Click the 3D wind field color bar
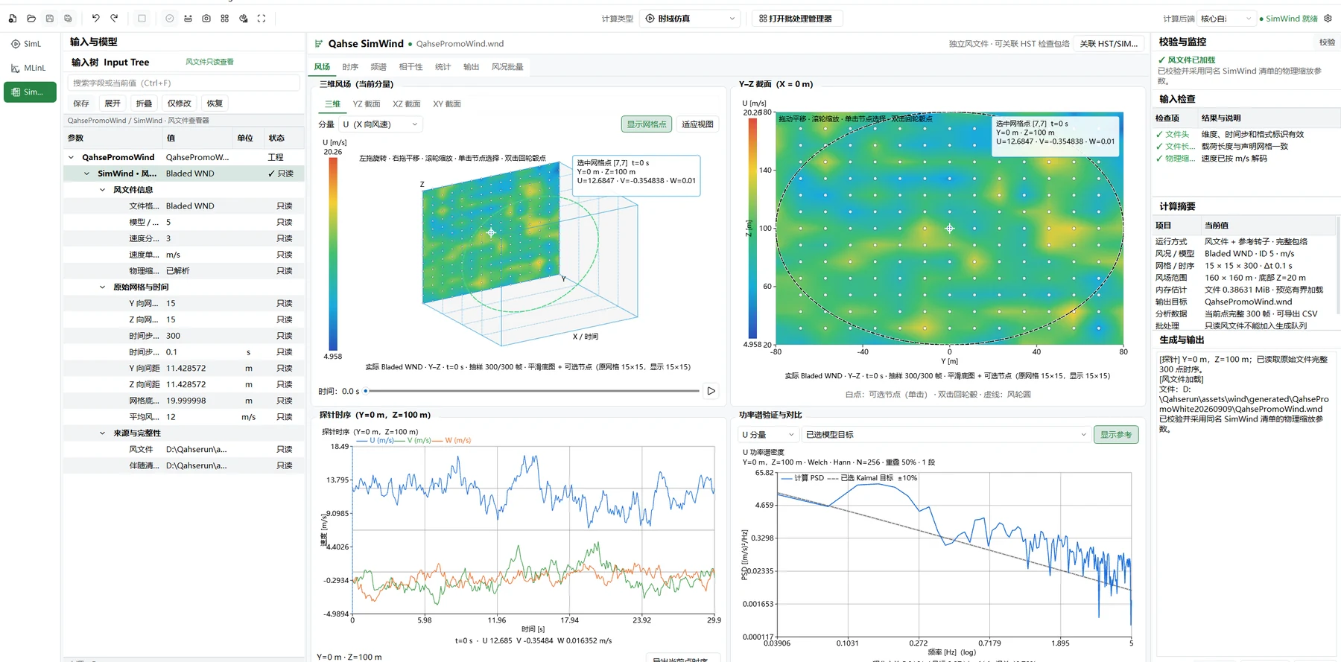Viewport: 1341px width, 662px height. (x=333, y=254)
